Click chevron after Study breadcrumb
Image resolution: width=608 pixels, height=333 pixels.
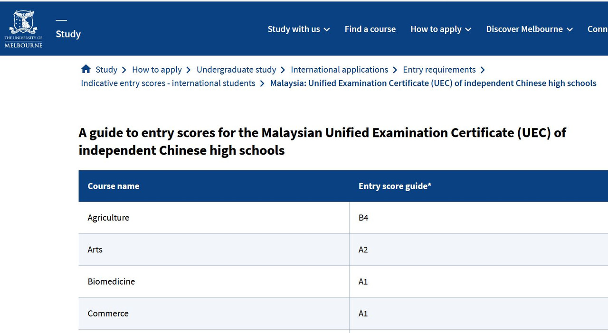124,70
